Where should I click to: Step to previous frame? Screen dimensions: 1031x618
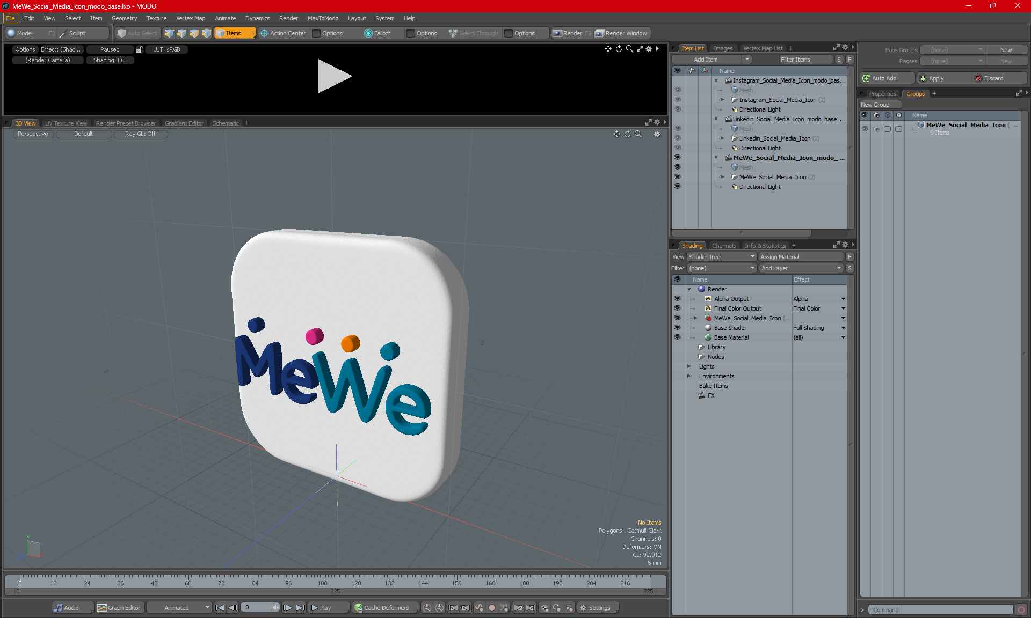point(233,608)
